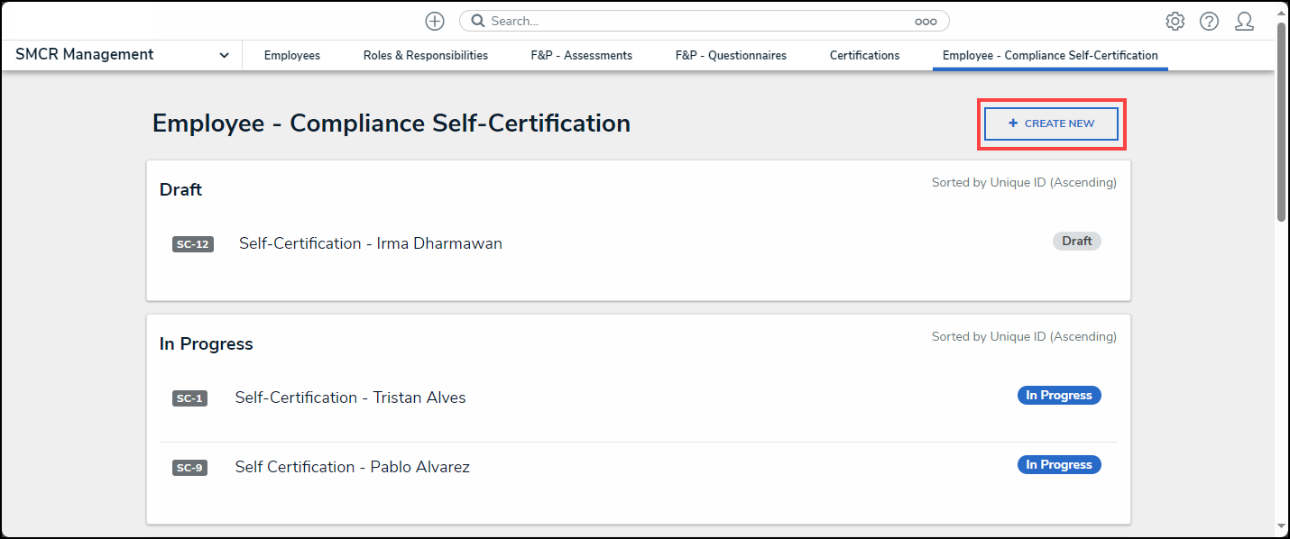Image resolution: width=1290 pixels, height=539 pixels.
Task: Focus the Search input field
Action: click(695, 21)
